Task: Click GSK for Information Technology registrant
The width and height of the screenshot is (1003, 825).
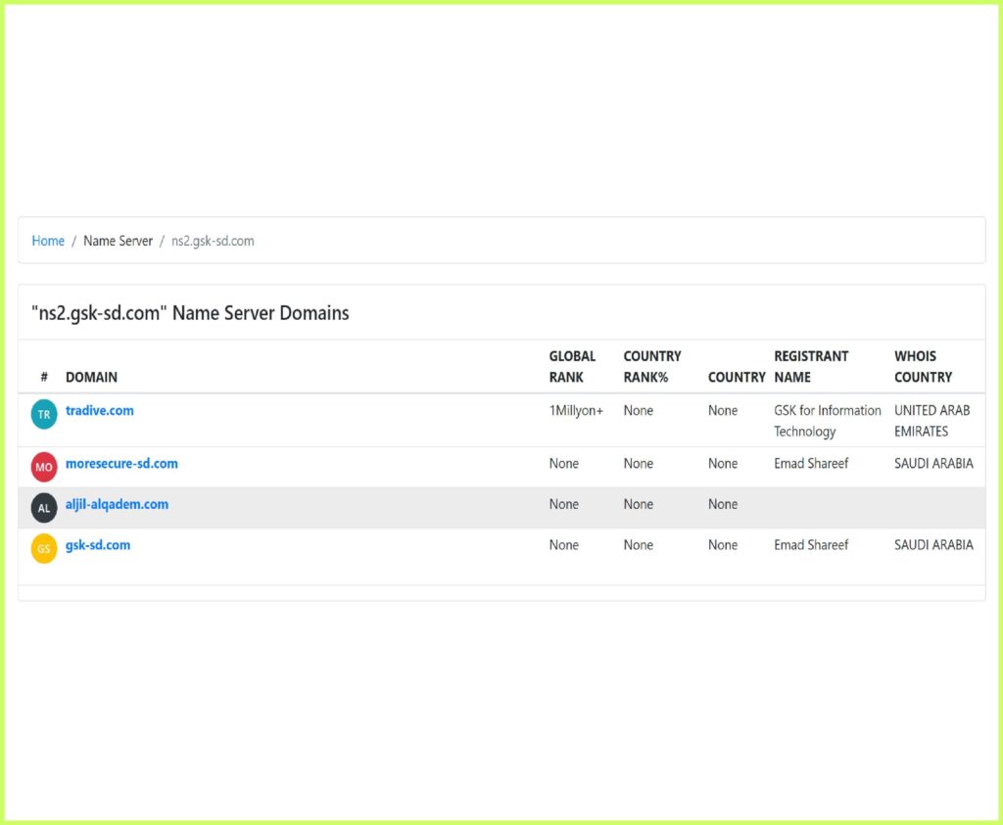Action: coord(827,421)
